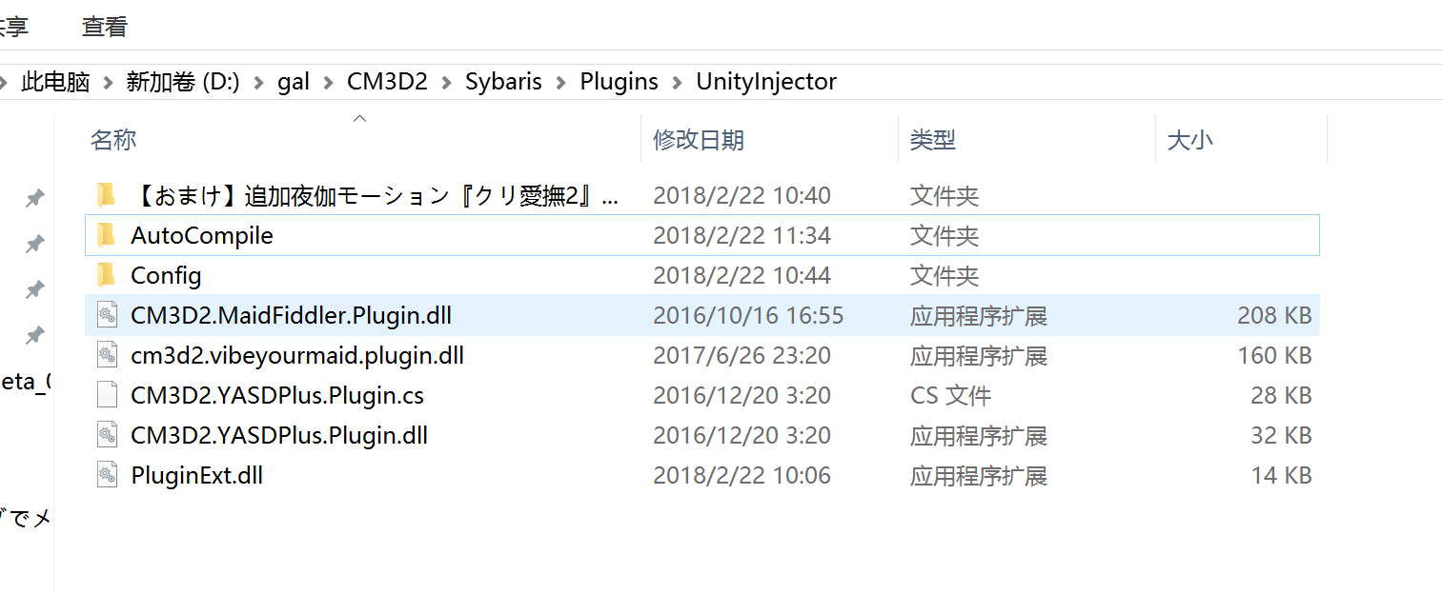Image resolution: width=1443 pixels, height=594 pixels.
Task: Click the CM3D2.MaidFiddler.Plugin.dll file icon
Action: pyautogui.click(x=107, y=315)
